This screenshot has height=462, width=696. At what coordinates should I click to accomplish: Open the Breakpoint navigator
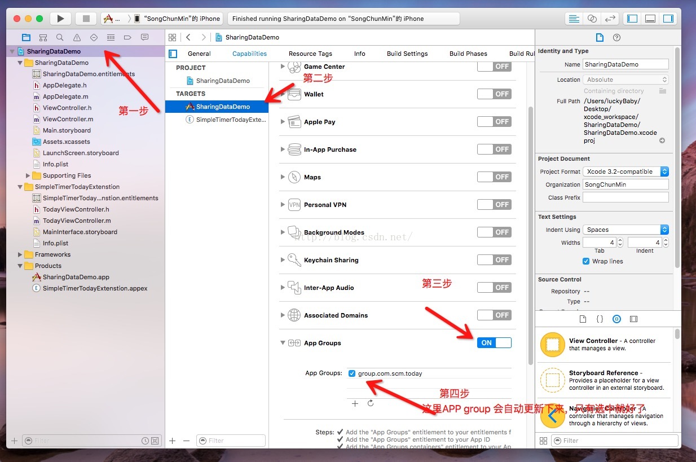click(127, 37)
